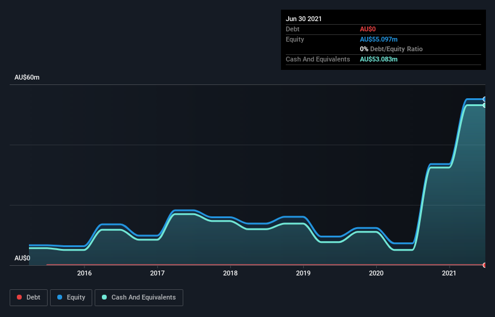Click the teal Cash And Equivalents dot
495x317 pixels.
point(104,297)
